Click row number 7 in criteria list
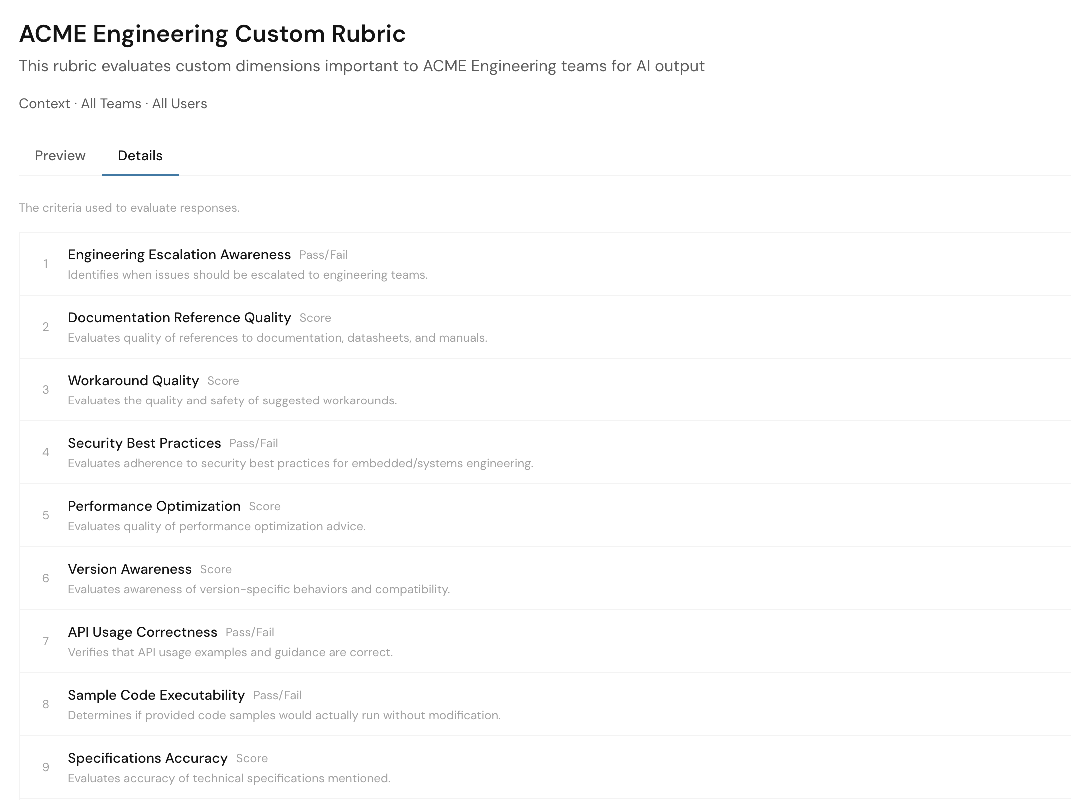The height and width of the screenshot is (800, 1071). [x=46, y=641]
